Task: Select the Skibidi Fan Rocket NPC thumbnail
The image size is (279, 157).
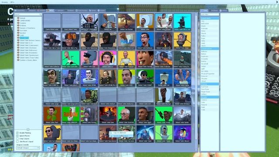Action: click(126, 22)
